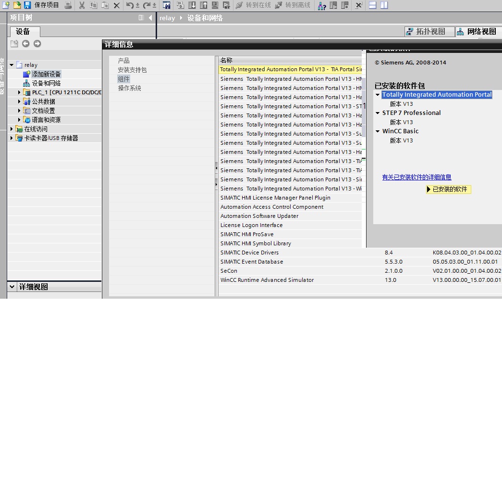The height and width of the screenshot is (481, 502).
Task: Click the New project icon in toolbar
Action: (x=6, y=5)
